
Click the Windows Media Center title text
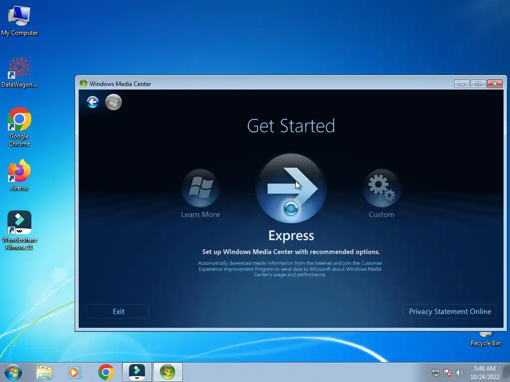click(x=121, y=84)
